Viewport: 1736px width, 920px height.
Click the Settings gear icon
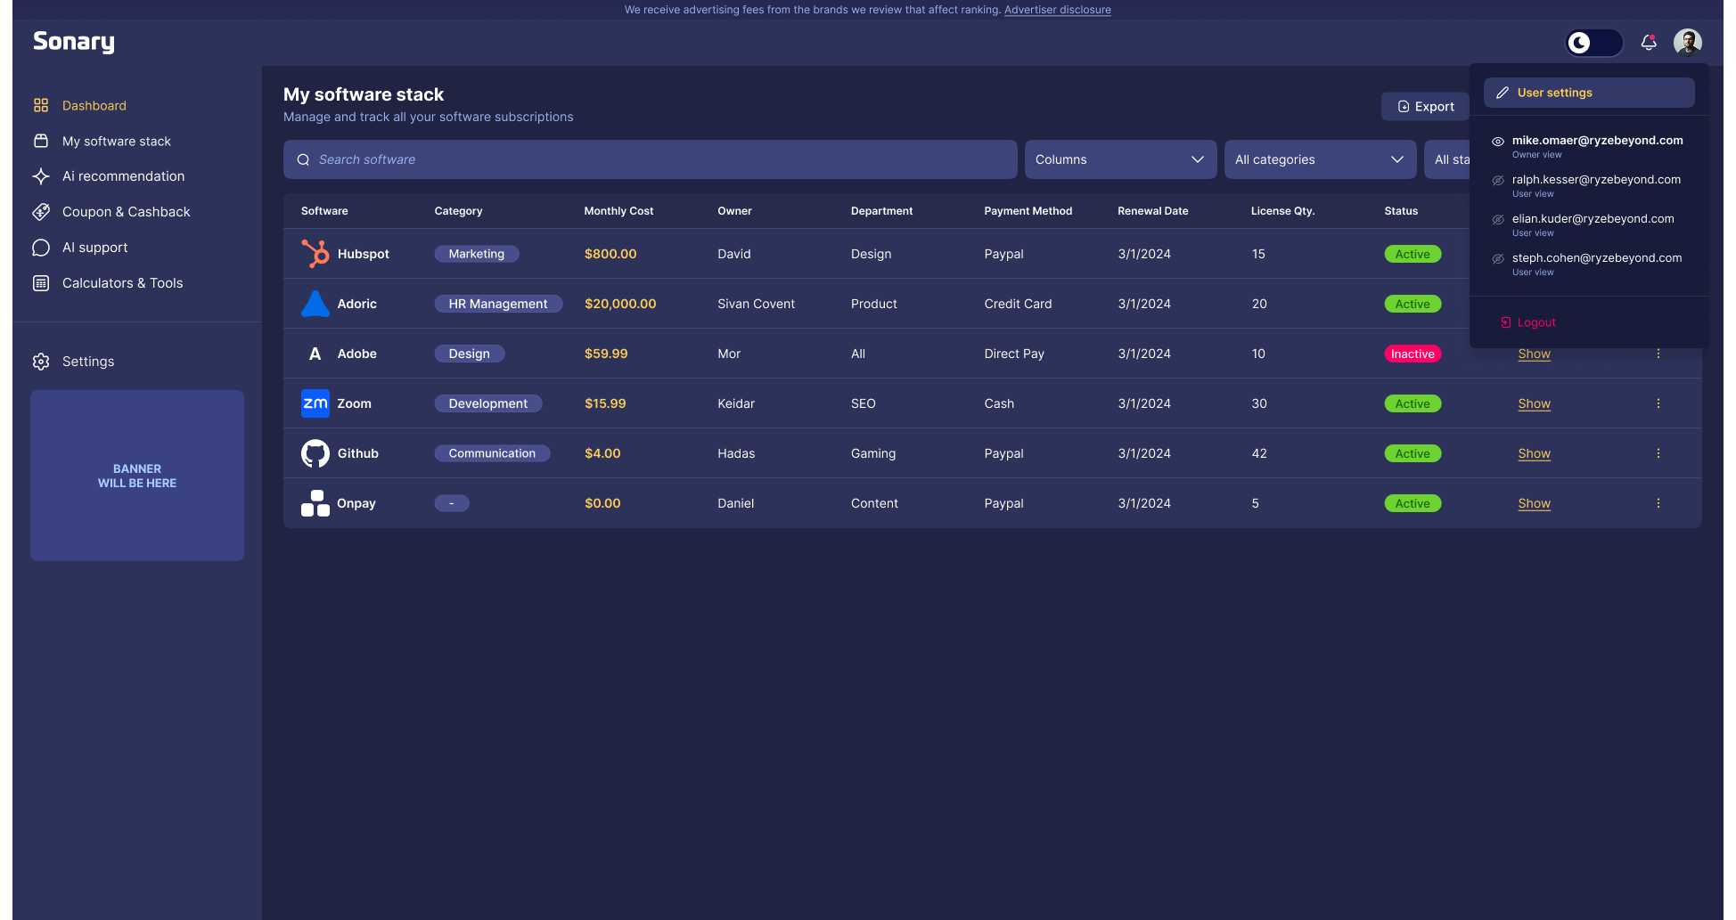tap(41, 362)
